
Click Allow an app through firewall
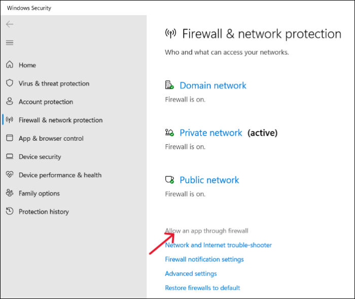[206, 231]
